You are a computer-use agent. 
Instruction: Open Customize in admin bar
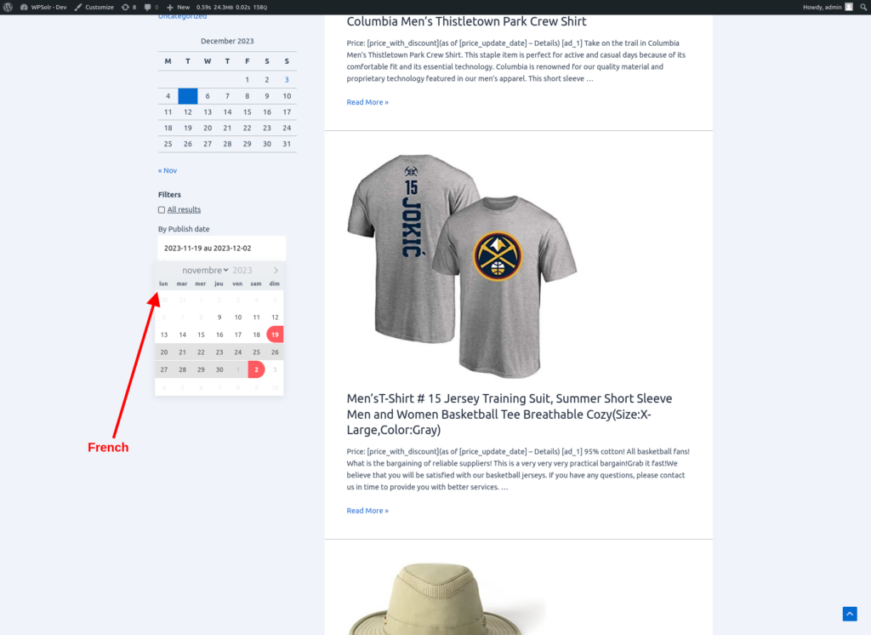[x=94, y=7]
